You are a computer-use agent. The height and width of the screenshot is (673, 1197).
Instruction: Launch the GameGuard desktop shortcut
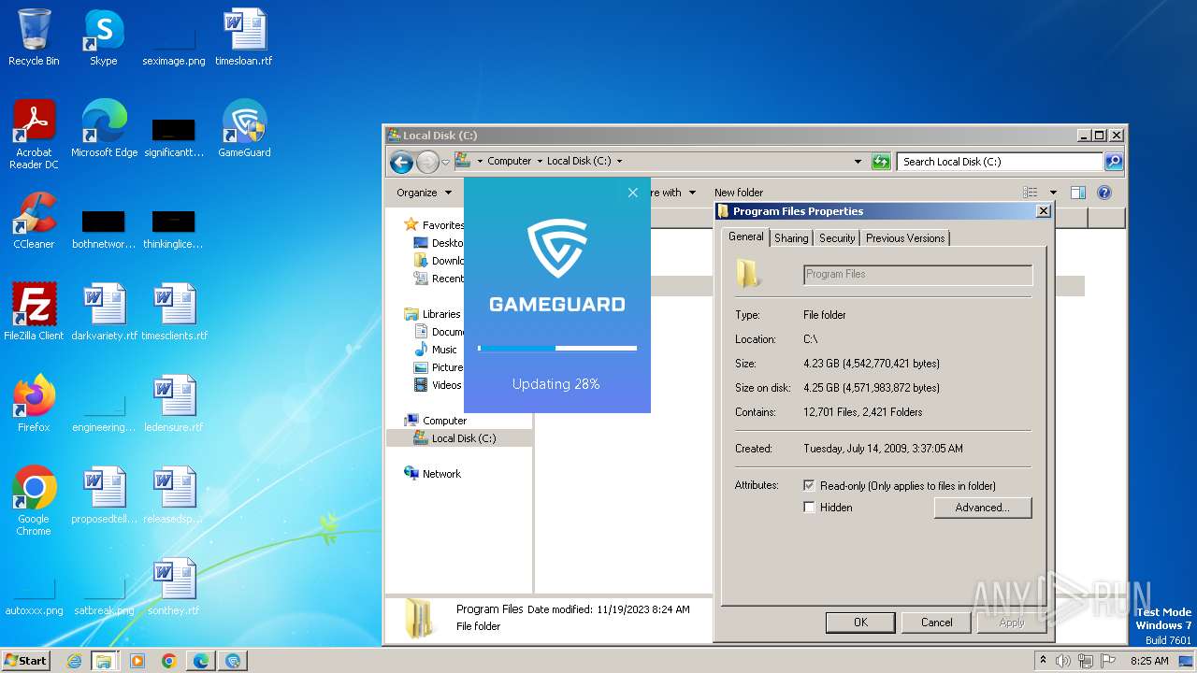click(244, 129)
